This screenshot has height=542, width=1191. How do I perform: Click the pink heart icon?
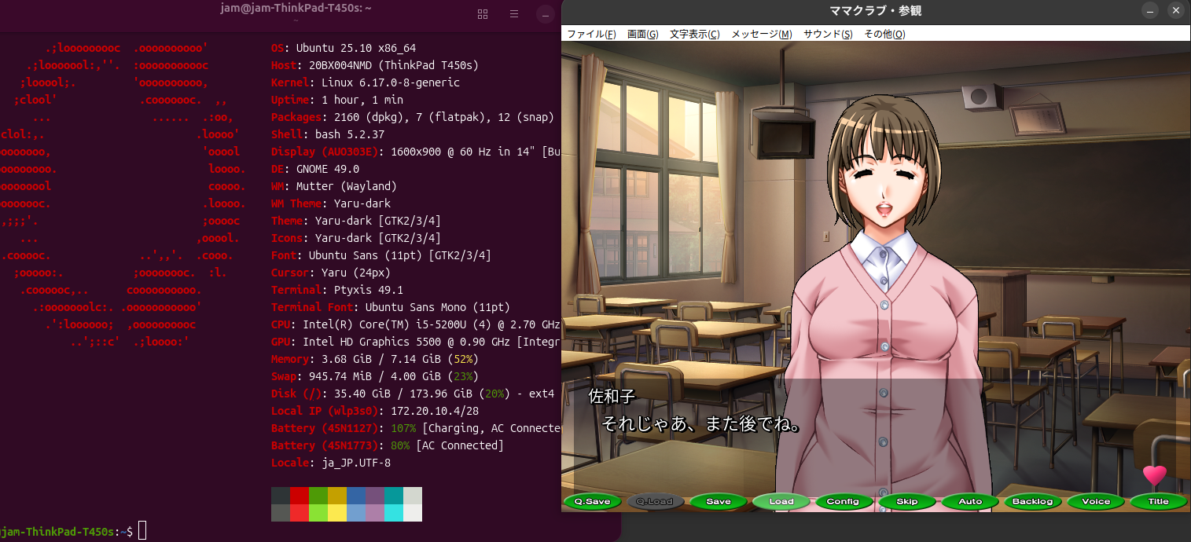pos(1155,475)
